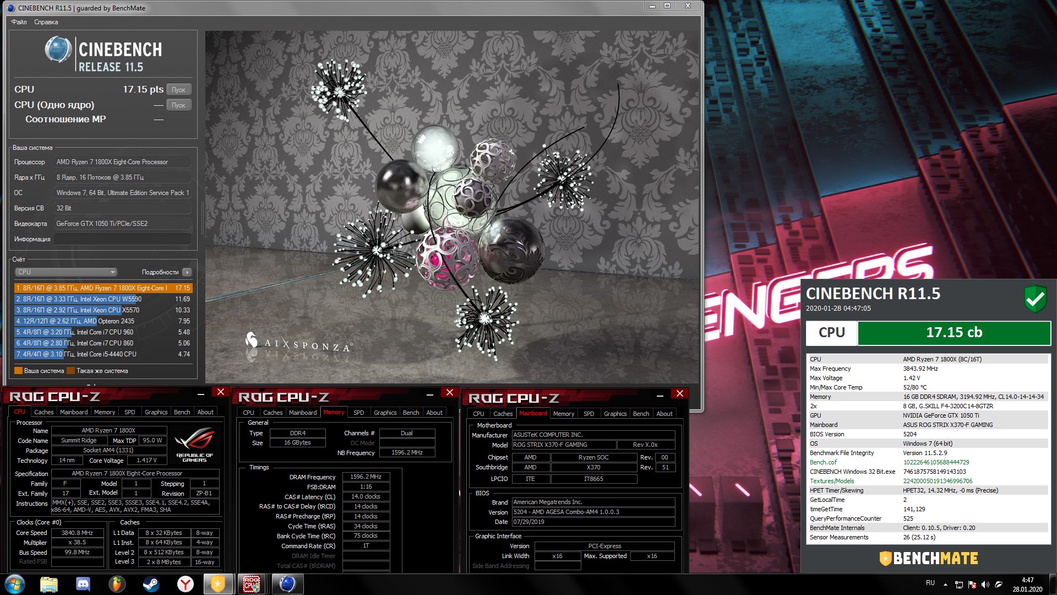Open the volume control in the tray
This screenshot has width=1057, height=595.
985,585
